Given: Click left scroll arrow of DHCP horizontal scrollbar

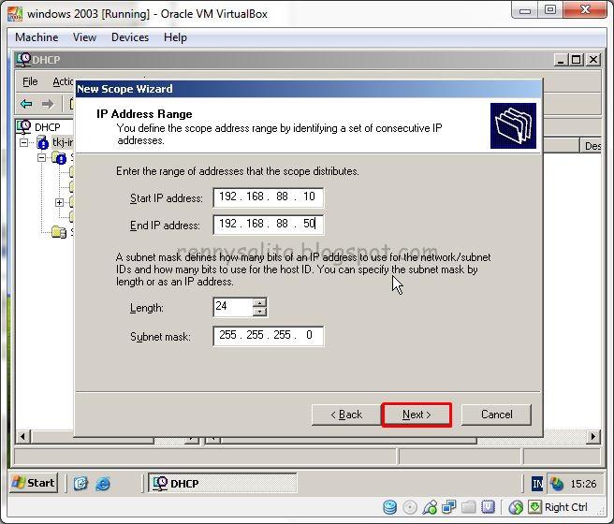Looking at the screenshot, I should tap(22, 436).
